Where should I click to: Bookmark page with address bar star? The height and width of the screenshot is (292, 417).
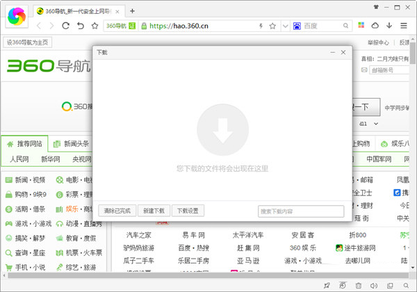[x=272, y=26]
